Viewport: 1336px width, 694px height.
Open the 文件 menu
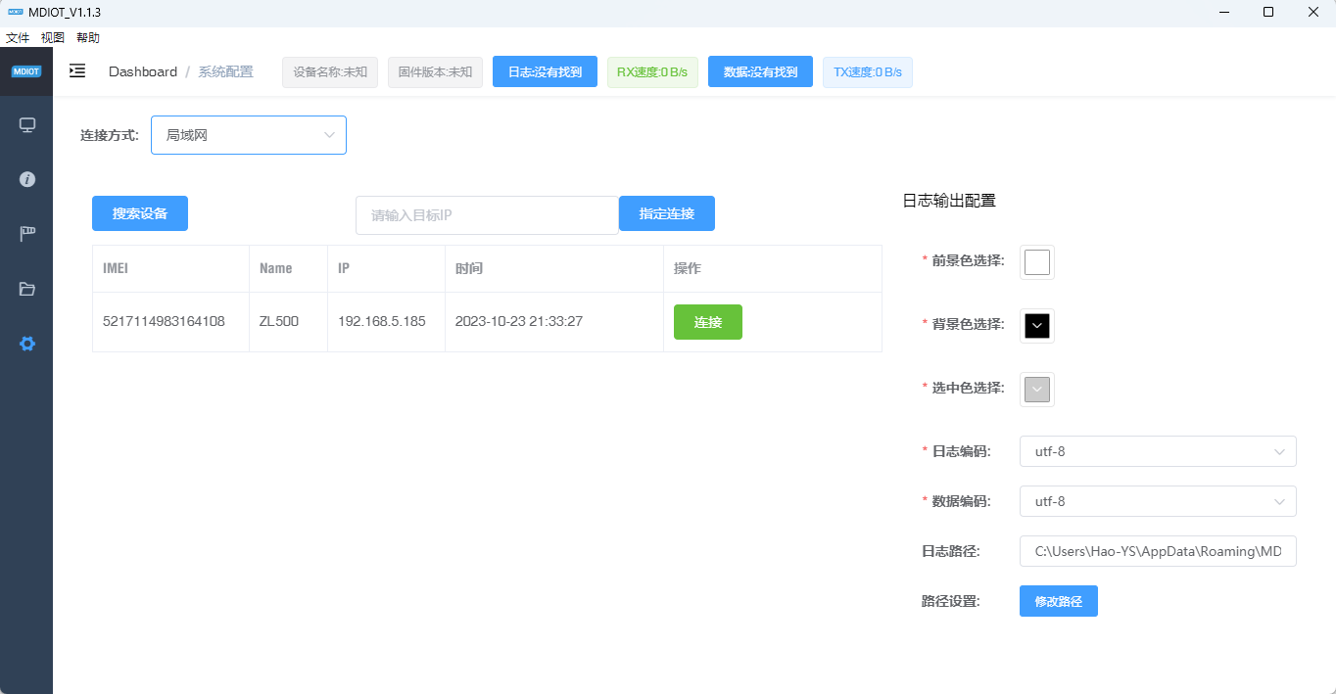(17, 37)
